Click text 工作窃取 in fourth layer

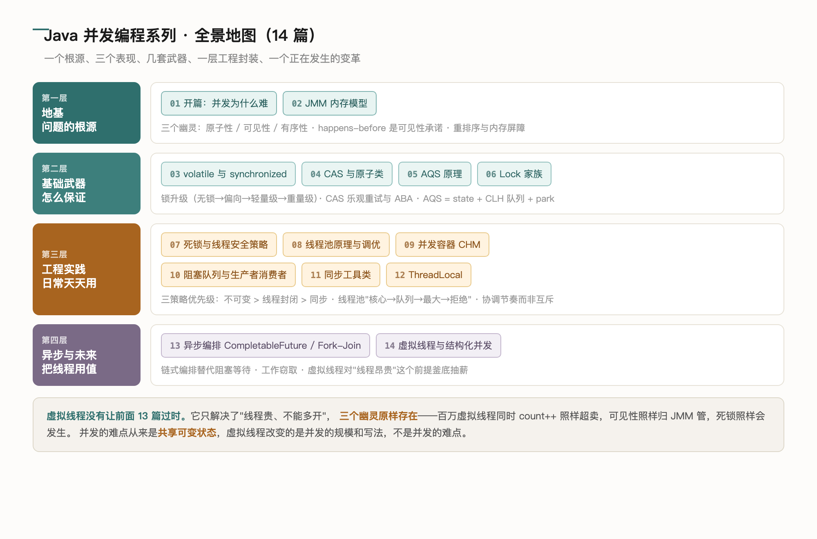pos(279,370)
